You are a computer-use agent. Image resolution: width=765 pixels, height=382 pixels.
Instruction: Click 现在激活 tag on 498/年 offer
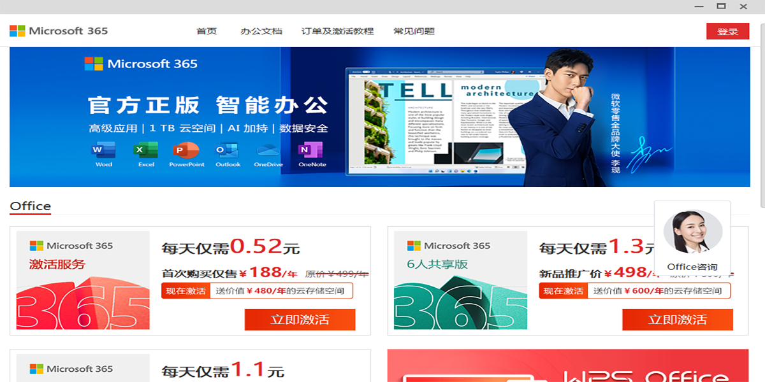(x=563, y=291)
